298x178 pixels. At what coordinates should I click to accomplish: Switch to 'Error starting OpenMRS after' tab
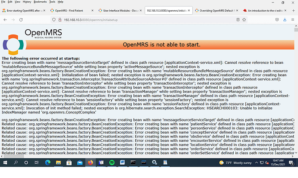pos(23,11)
